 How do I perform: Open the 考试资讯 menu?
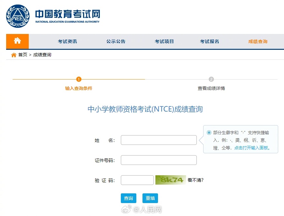point(67,41)
